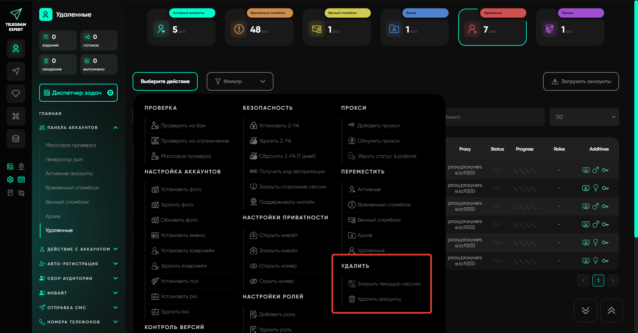
Task: Click the command key icon in sidebar
Action: pos(16,116)
